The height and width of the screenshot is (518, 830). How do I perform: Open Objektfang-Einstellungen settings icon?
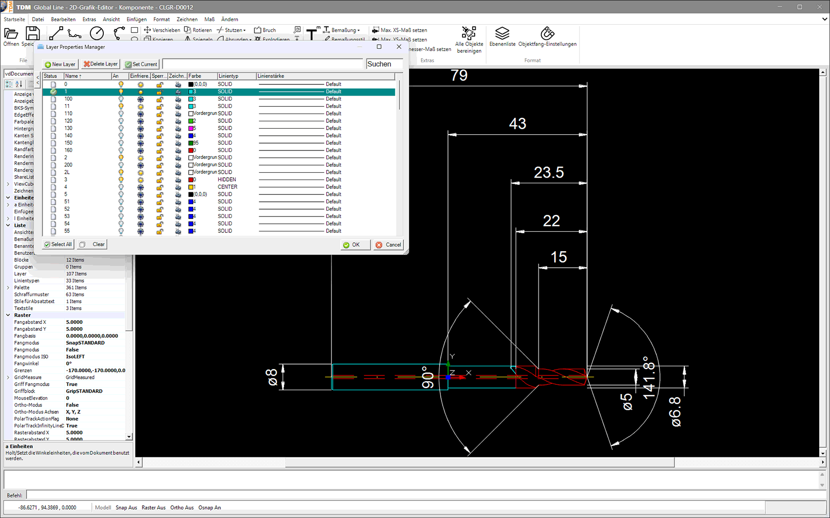click(547, 33)
